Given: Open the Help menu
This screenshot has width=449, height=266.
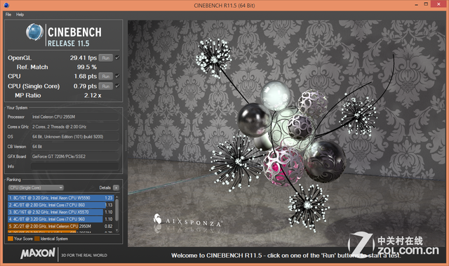Looking at the screenshot, I should (20, 15).
